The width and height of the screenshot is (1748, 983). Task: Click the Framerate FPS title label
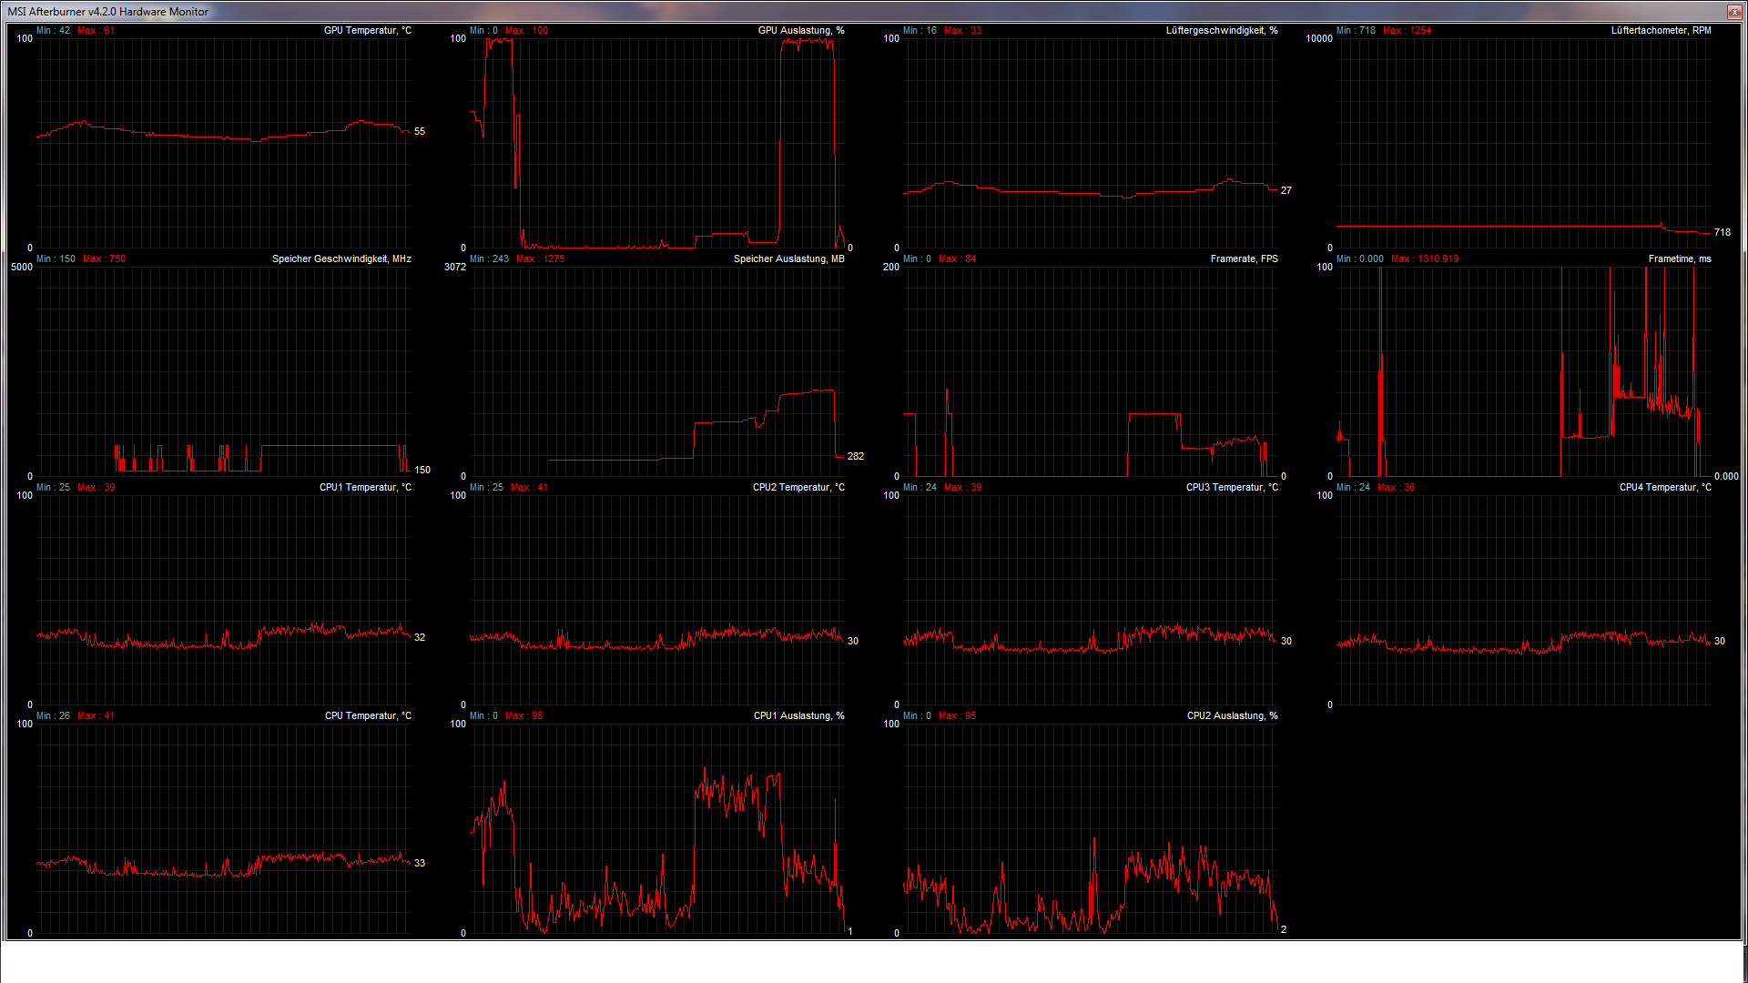click(x=1244, y=259)
